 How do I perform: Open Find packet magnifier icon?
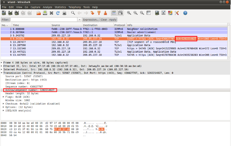coord(73,13)
